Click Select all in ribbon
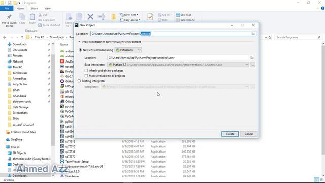This screenshot has width=325, height=183. (x=184, y=15)
